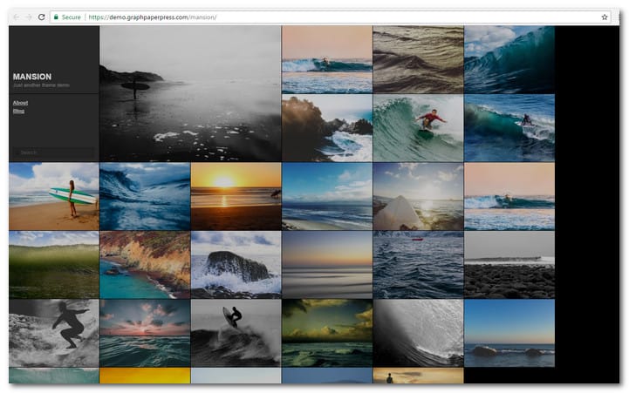This screenshot has height=393, width=629.
Task: Open the coastal cliffs with turquoise water photo
Action: [x=145, y=264]
